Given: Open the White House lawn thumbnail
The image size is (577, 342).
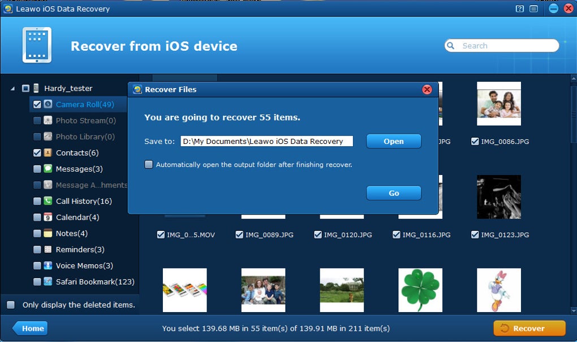Looking at the screenshot, I should pyautogui.click(x=342, y=290).
